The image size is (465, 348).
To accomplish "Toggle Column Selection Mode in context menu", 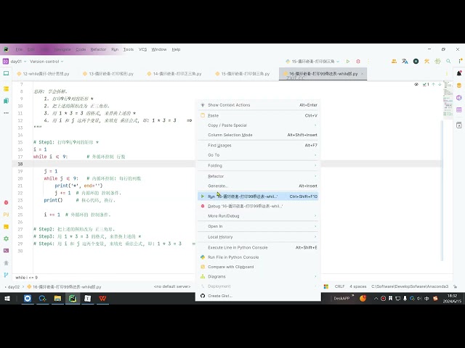I will click(x=258, y=135).
